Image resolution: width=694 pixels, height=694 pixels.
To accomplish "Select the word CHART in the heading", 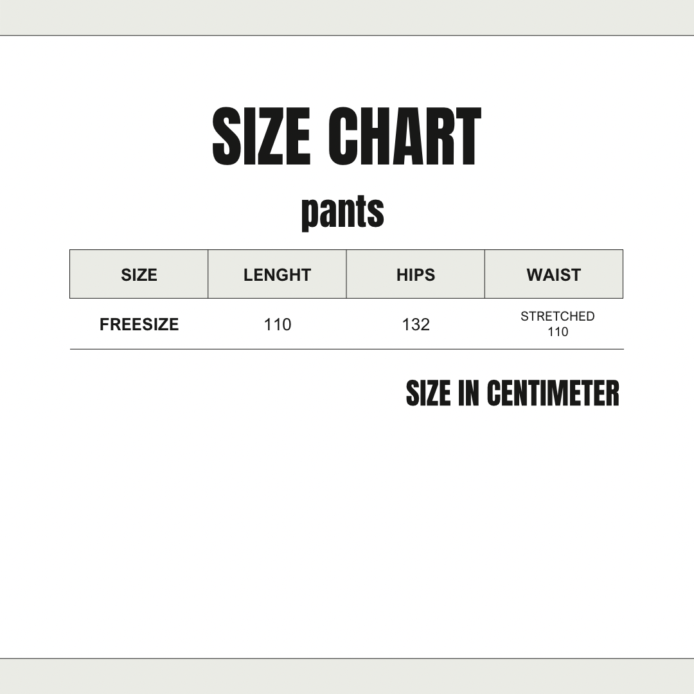I will click(x=404, y=137).
